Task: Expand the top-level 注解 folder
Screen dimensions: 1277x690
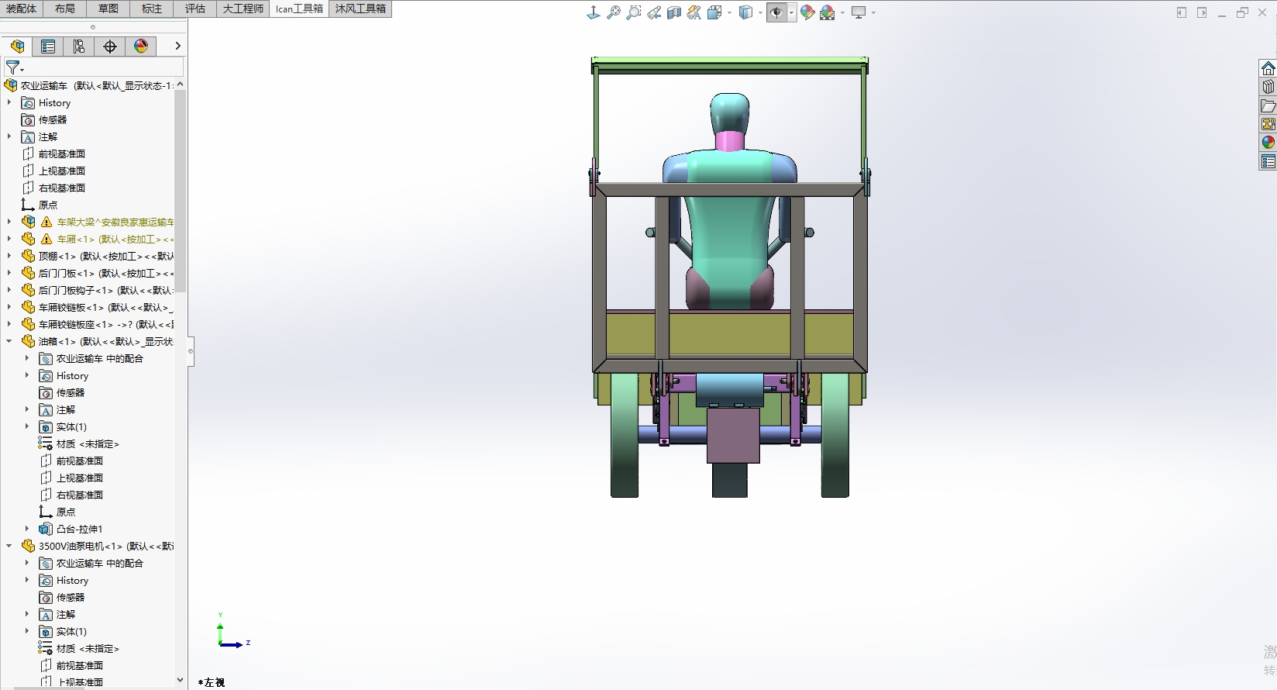Action: pyautogui.click(x=9, y=136)
